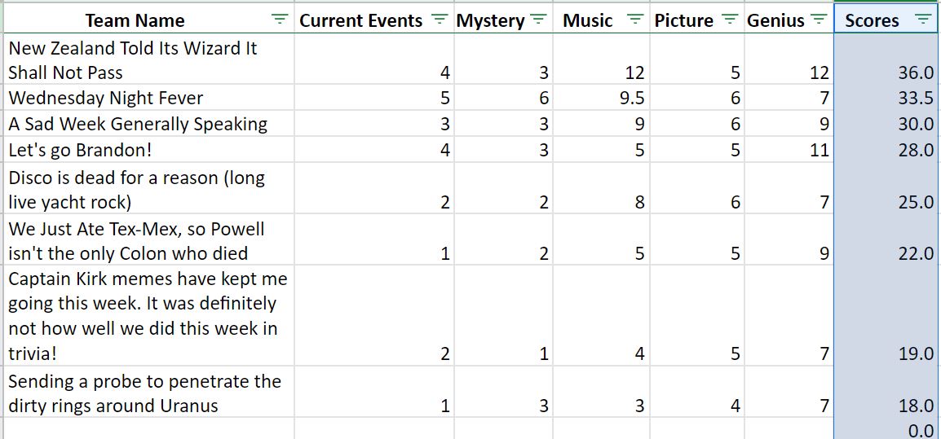
Task: Open the Music column filter icon
Action: coord(635,20)
